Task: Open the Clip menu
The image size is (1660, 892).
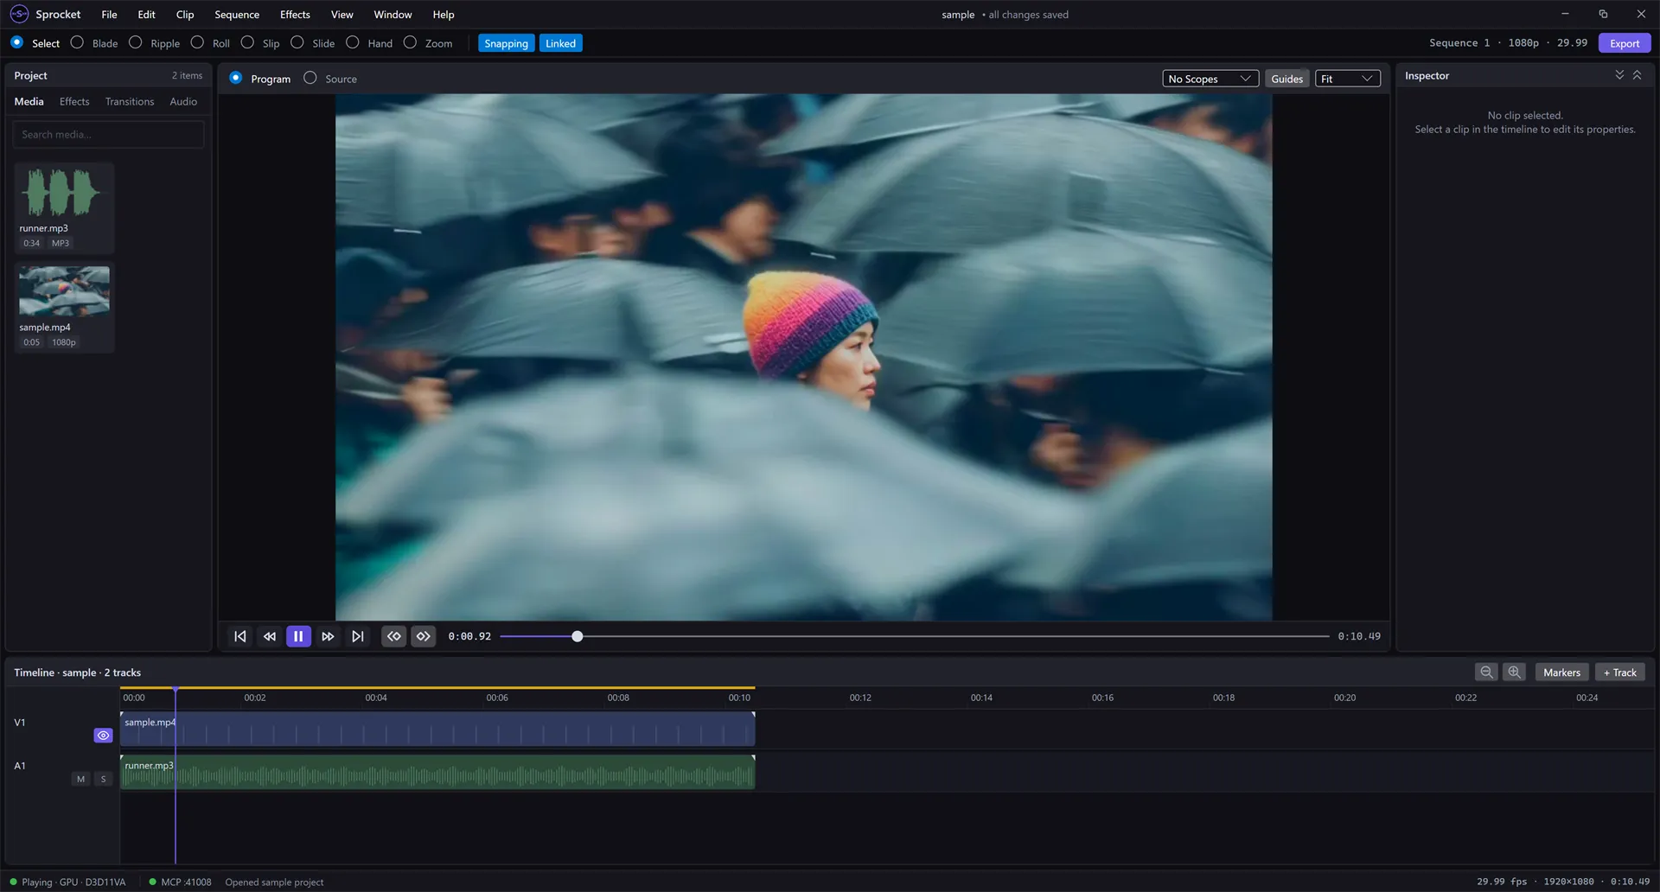Action: coord(185,15)
